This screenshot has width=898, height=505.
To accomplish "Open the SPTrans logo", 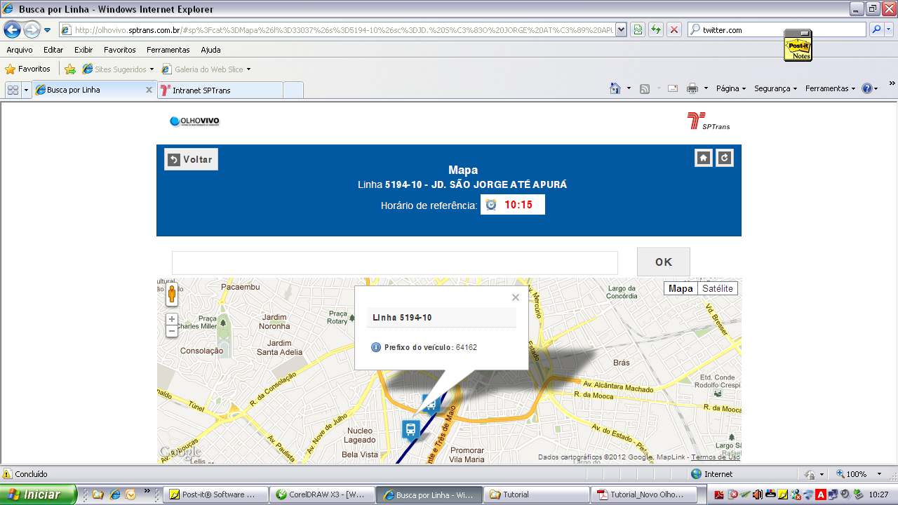I will click(709, 121).
